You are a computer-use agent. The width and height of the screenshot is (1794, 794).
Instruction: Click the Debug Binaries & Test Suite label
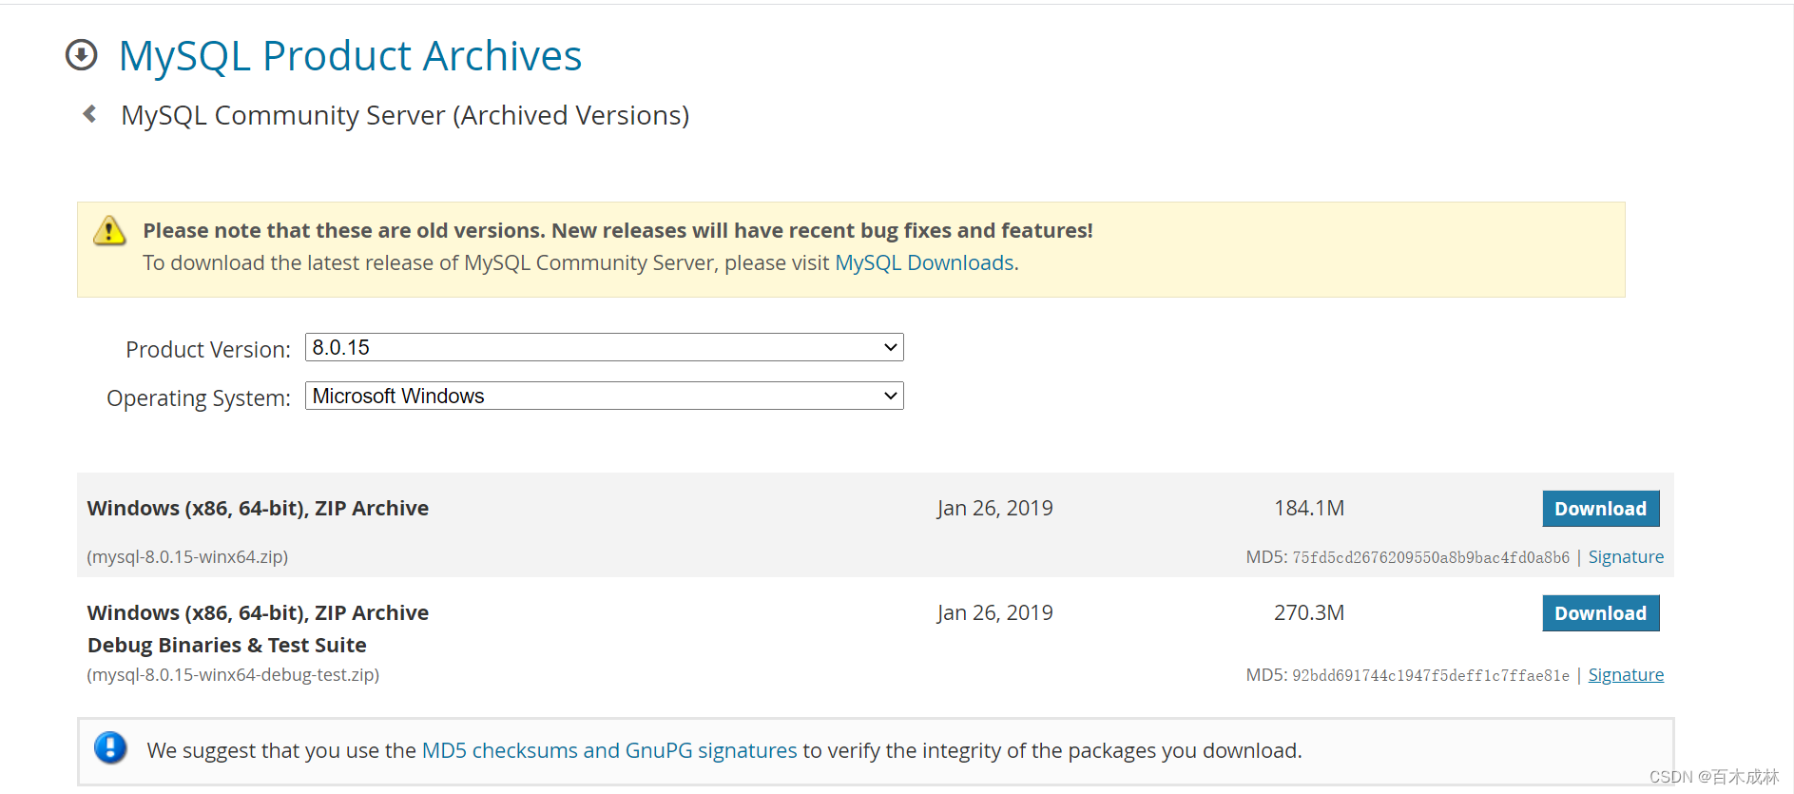227,646
